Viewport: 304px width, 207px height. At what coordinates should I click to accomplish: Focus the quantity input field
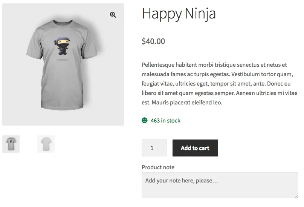[154, 148]
